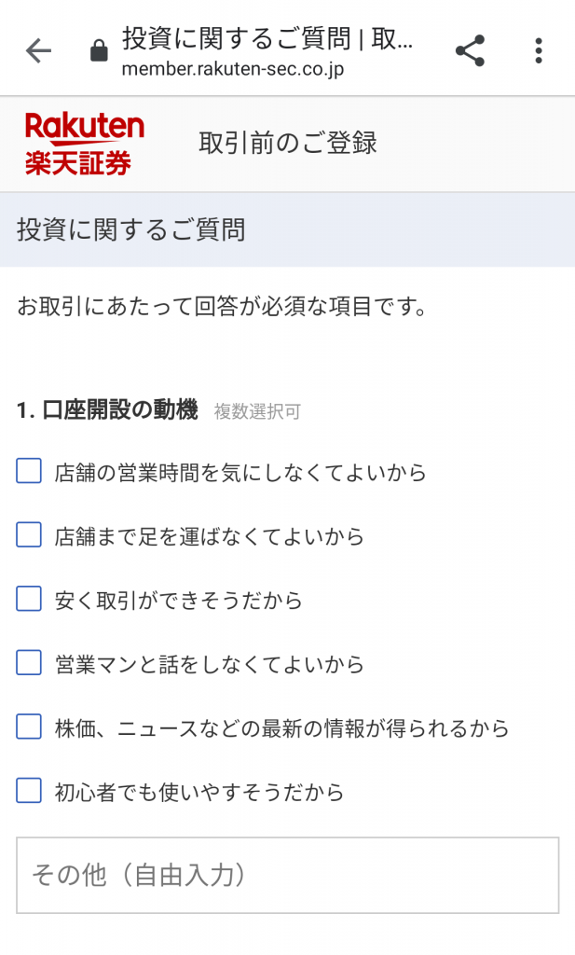Select 安く取引ができそうだから checkbox
This screenshot has width=575, height=955.
point(29,599)
